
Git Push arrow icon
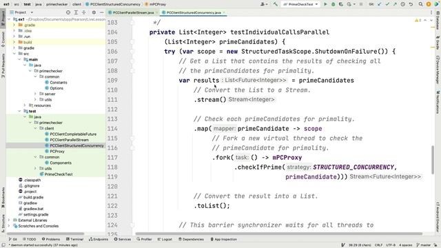(395, 4)
